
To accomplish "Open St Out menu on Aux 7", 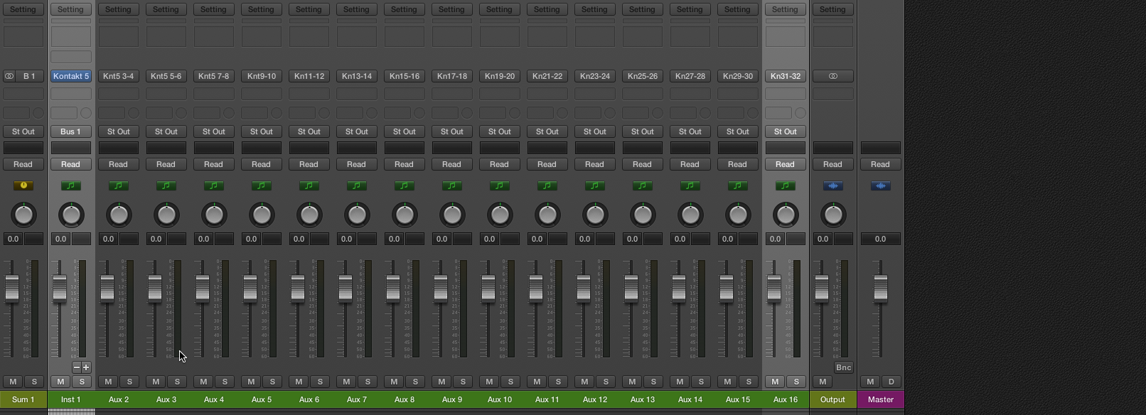I will click(x=357, y=131).
